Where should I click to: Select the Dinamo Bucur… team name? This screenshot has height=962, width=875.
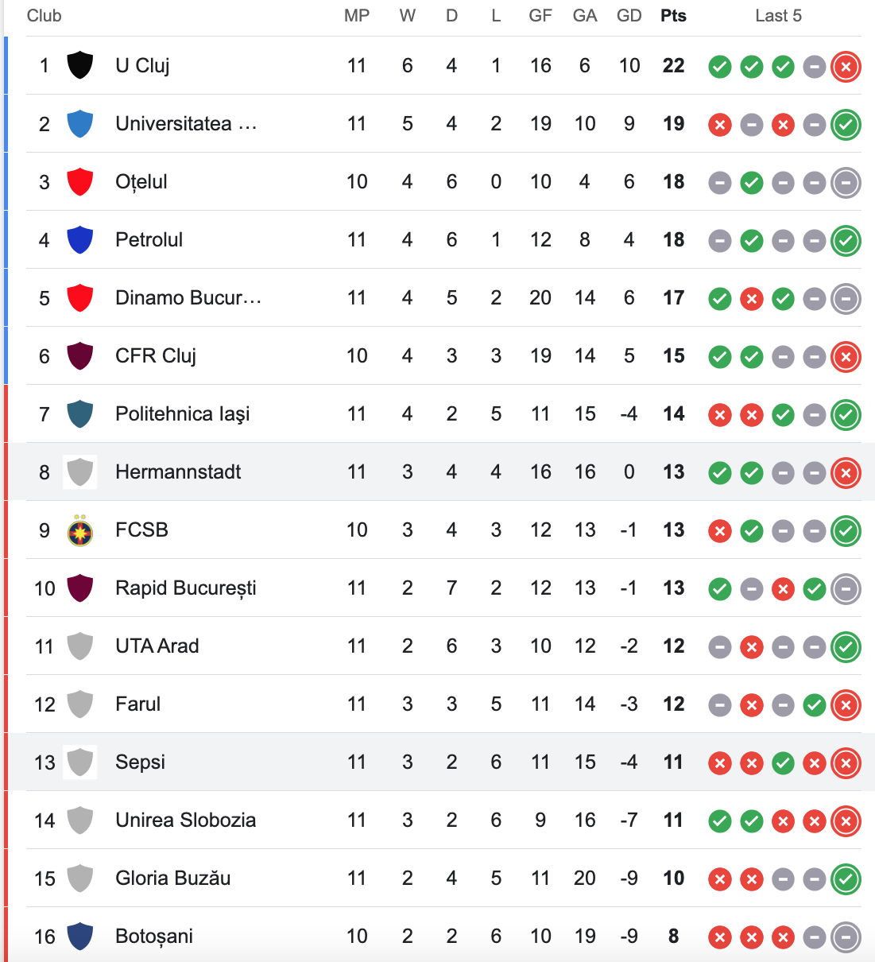188,297
